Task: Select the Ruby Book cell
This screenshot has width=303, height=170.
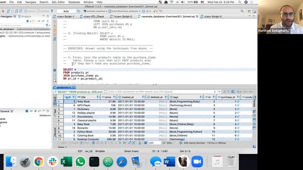Action: [x=89, y=102]
